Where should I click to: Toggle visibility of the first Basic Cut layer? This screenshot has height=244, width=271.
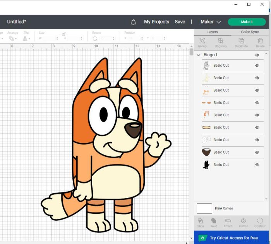point(257,66)
